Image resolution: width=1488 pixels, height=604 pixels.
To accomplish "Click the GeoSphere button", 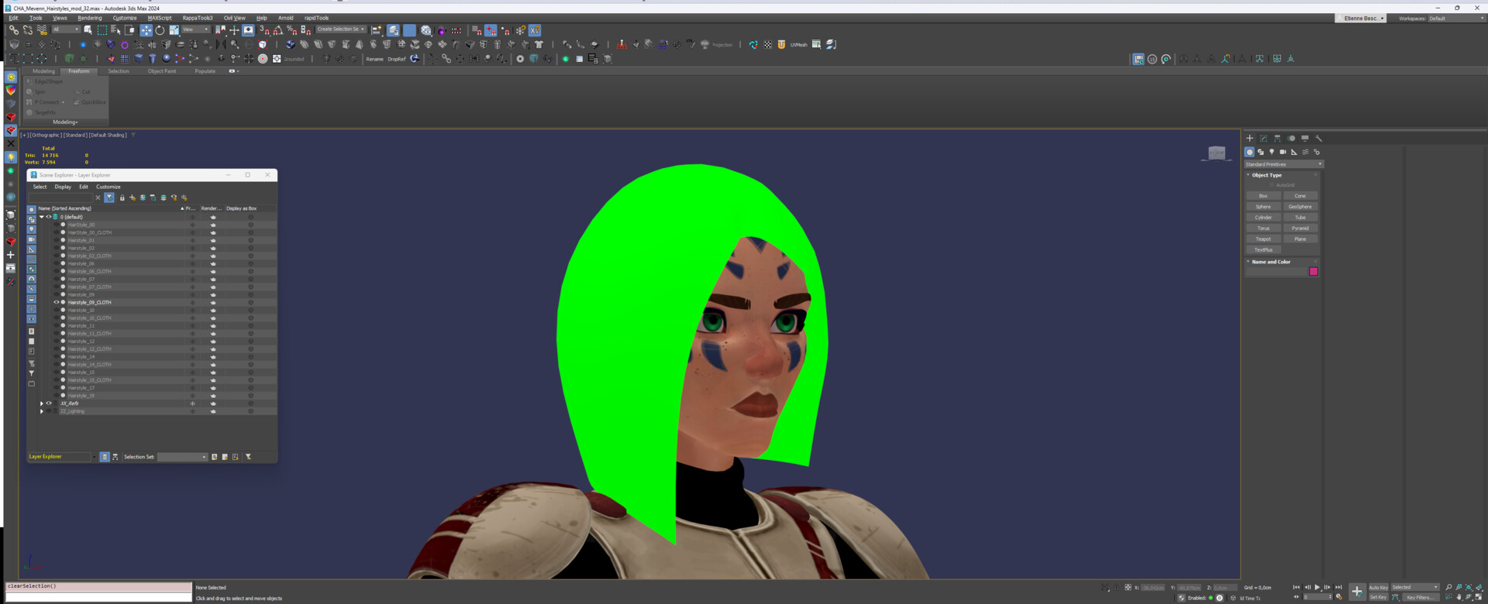I will tap(1300, 207).
